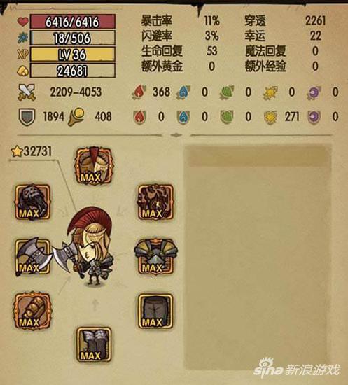Tap the dark moon attack element icon
Screen dimensions: 348x385
pos(314,92)
